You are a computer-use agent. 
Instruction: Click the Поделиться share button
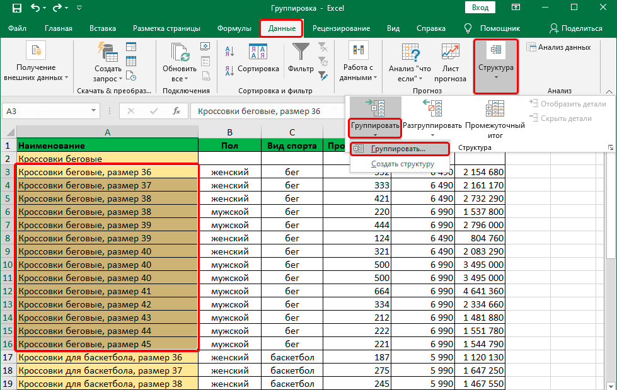coord(575,28)
